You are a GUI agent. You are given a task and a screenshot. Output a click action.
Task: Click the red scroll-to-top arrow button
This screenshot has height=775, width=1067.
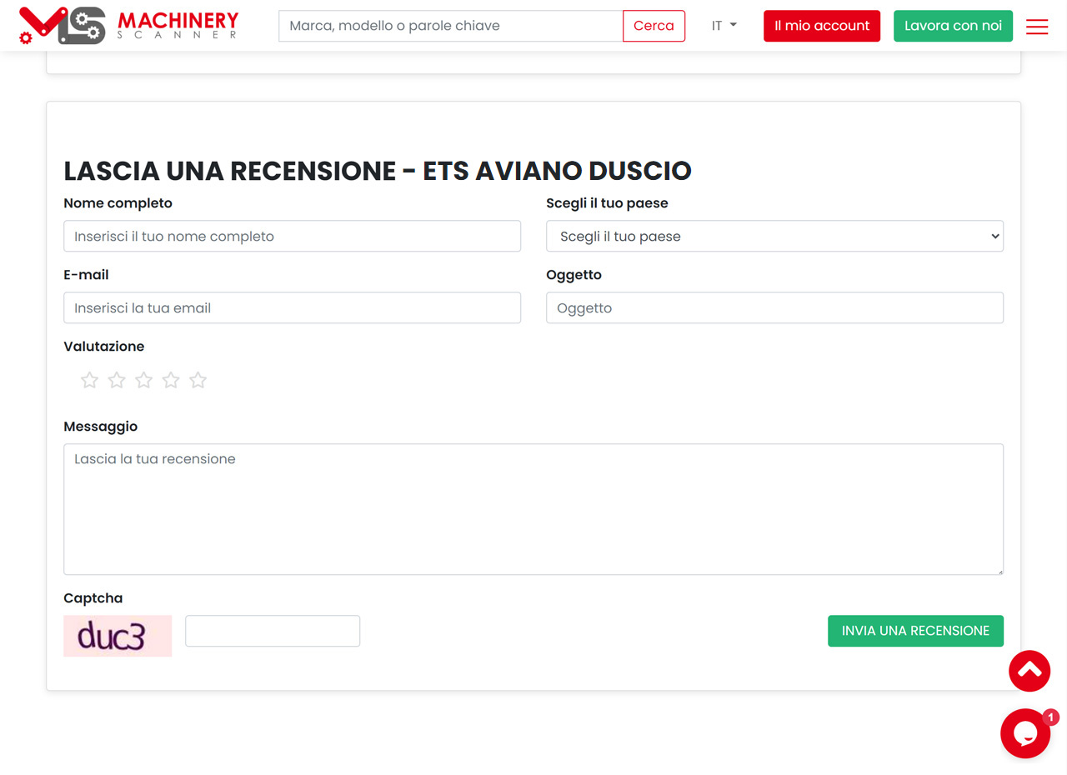(x=1029, y=671)
